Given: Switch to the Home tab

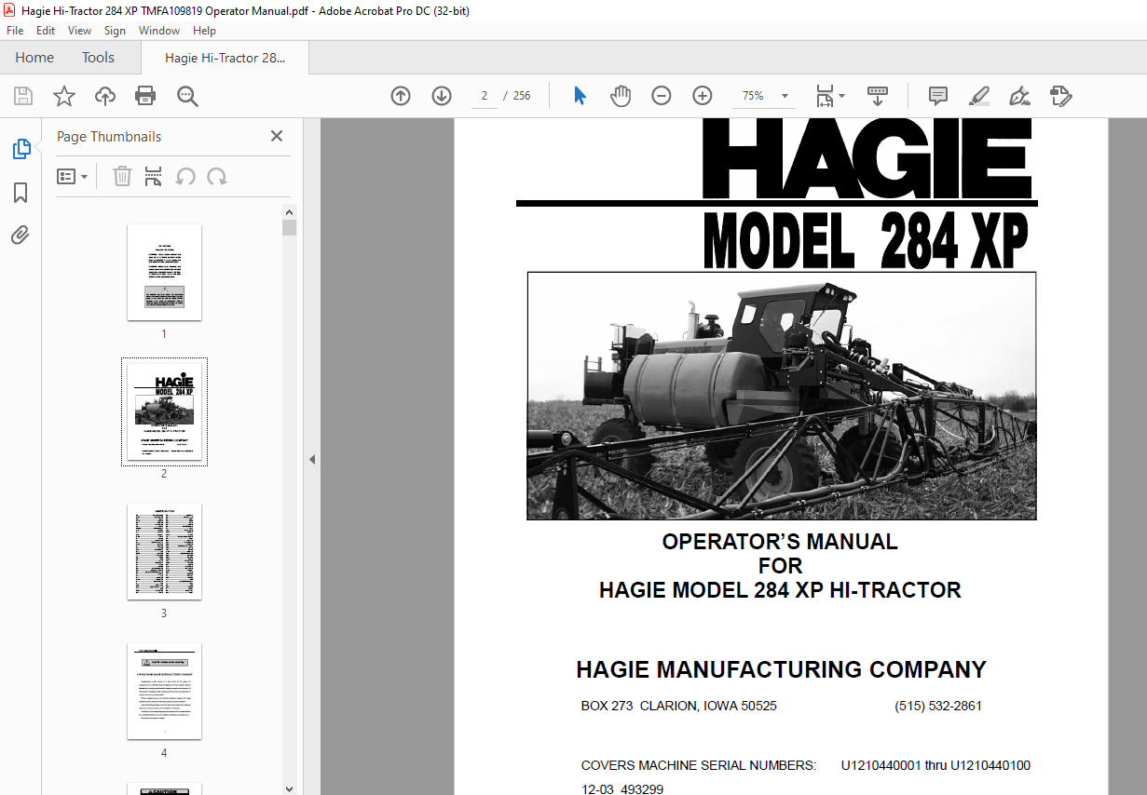Looking at the screenshot, I should (x=34, y=58).
